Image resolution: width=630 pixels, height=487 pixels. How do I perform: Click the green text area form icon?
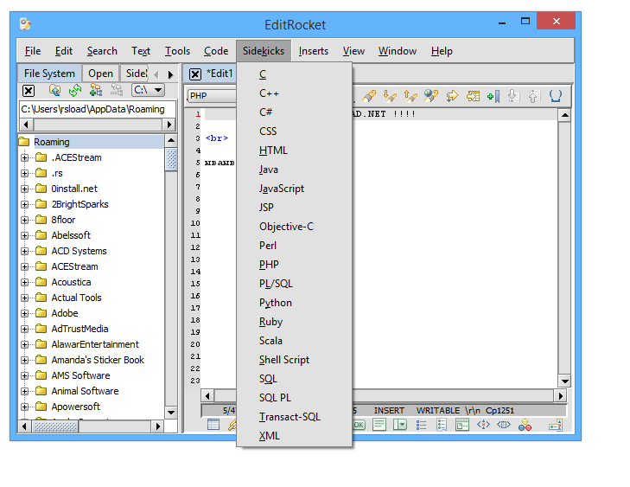(379, 425)
